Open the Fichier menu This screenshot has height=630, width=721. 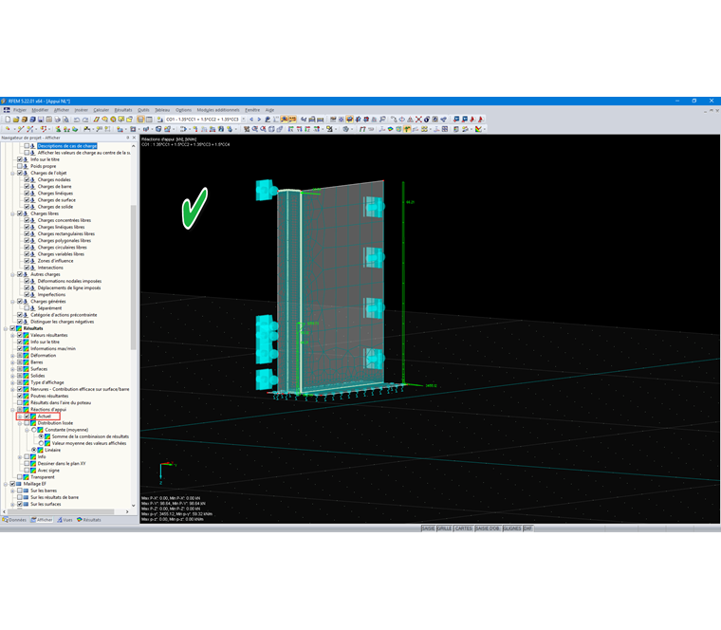pos(20,110)
